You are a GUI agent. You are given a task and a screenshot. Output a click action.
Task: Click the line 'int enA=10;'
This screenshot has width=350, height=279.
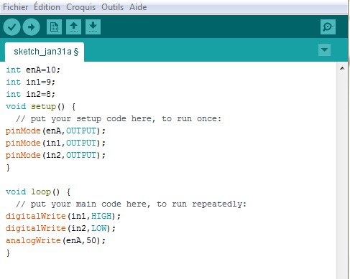tap(33, 70)
